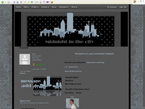Screen dimensions: 145x109
Task: Open the Home link in MySpace nav
Action: (x=18, y=7)
